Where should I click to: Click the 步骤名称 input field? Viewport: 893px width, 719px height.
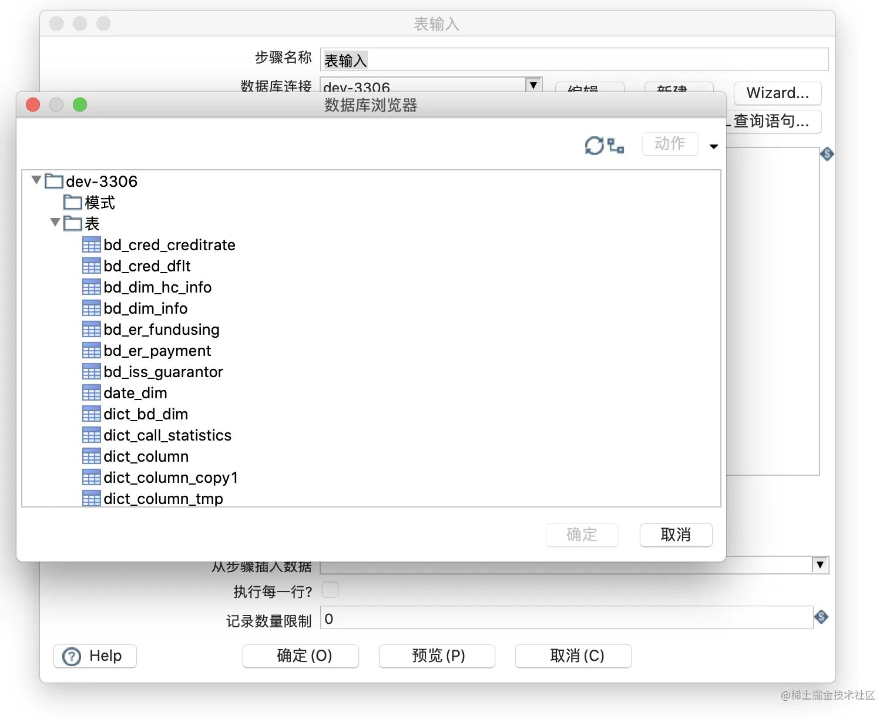[574, 59]
